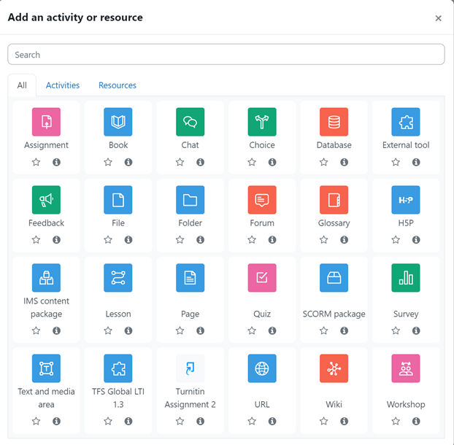Star the Chat activity as favourite
454x445 pixels.
click(180, 162)
